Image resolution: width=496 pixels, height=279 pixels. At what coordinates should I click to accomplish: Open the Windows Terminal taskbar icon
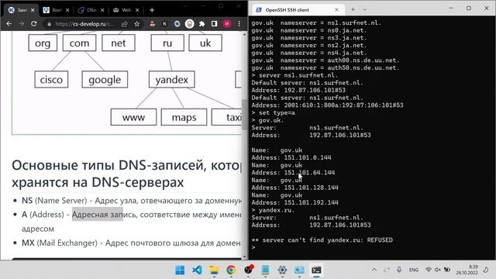316,270
